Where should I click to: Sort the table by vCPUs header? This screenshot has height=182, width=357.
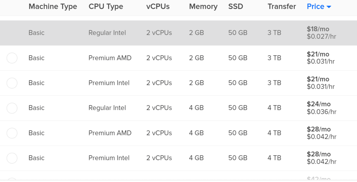158,6
